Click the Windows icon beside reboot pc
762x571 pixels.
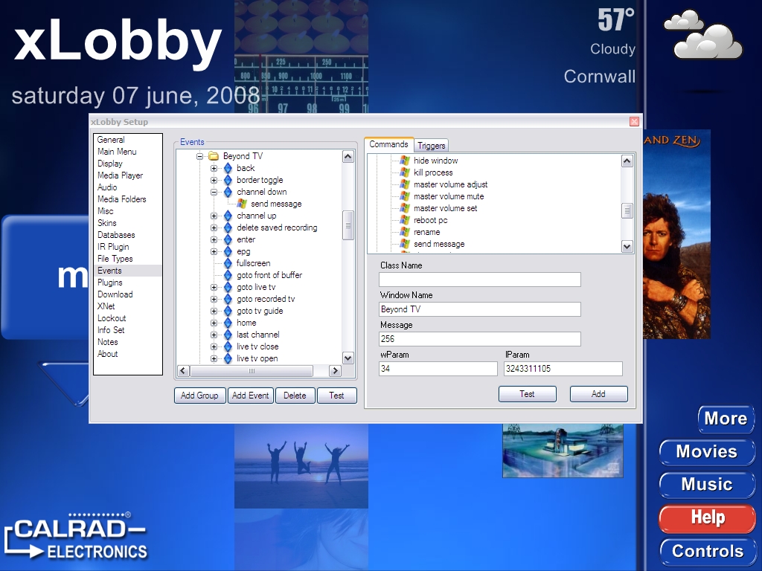405,220
